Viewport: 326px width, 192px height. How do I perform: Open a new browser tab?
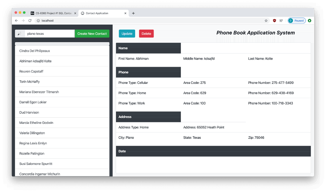(133, 13)
